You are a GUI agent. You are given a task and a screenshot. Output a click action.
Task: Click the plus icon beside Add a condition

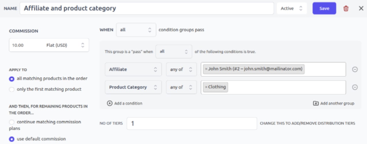(110, 103)
